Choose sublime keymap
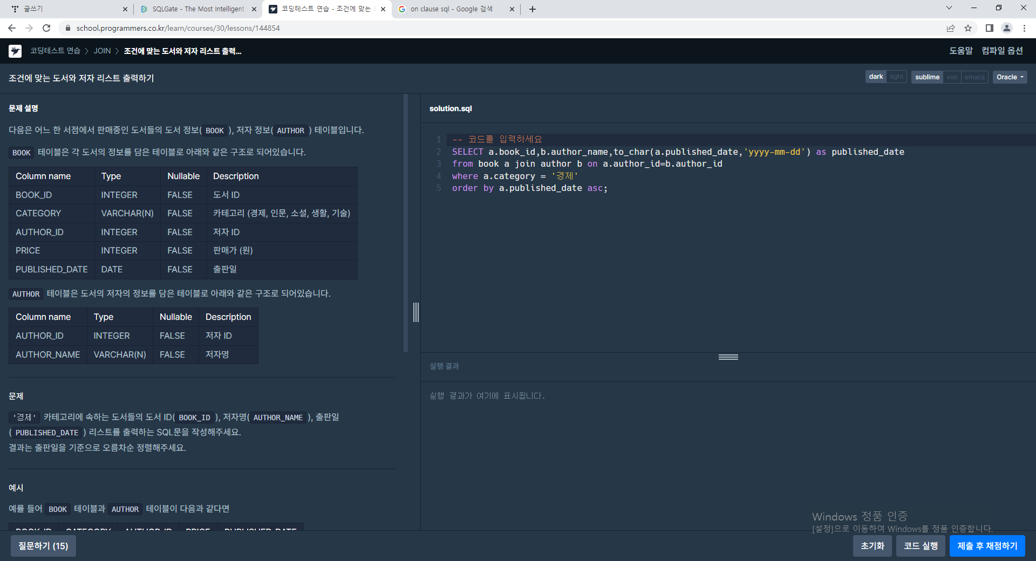 click(927, 77)
